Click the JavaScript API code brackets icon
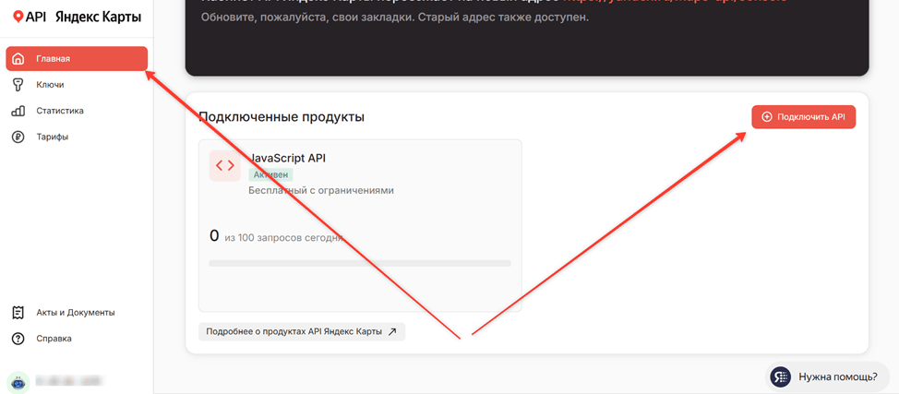 pos(225,166)
